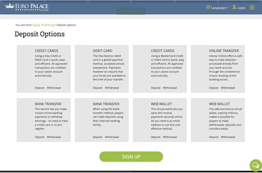Click Withdrawal under DEBIT CARD
Image resolution: width=262 pixels, height=173 pixels.
point(112,88)
